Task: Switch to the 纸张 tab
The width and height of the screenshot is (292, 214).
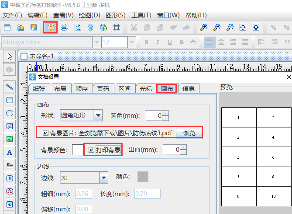Action: [x=39, y=89]
